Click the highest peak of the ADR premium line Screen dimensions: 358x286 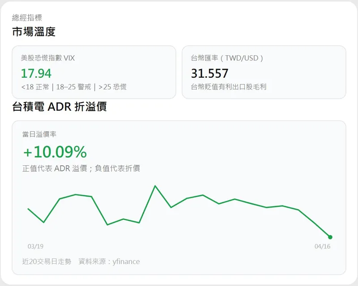click(155, 186)
